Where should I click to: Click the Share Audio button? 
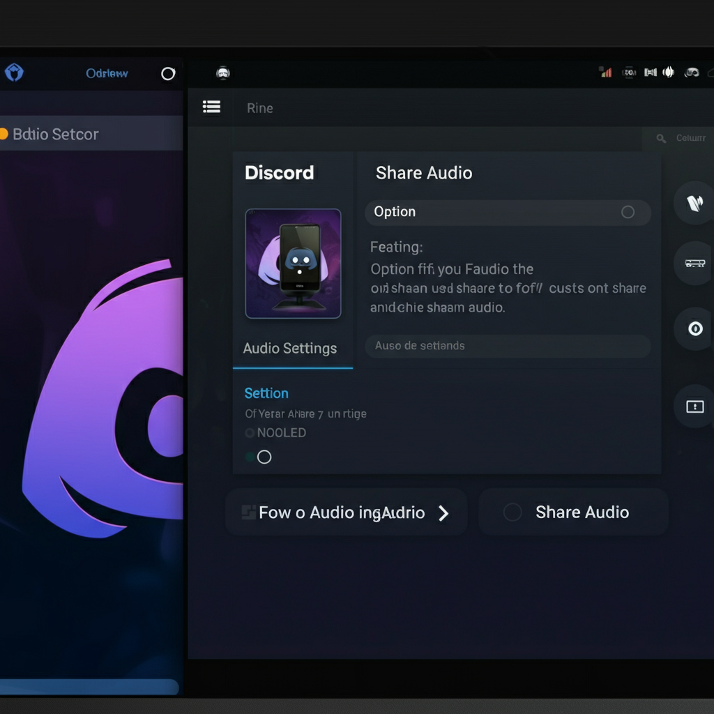point(573,512)
